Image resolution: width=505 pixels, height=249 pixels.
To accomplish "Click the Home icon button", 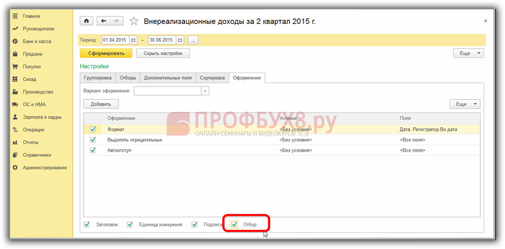I will tap(86, 21).
